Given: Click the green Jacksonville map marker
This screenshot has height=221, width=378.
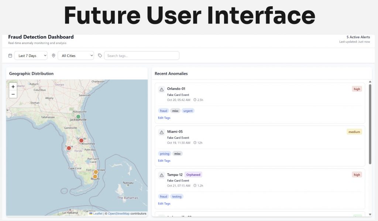Looking at the screenshot, I should pos(78,117).
